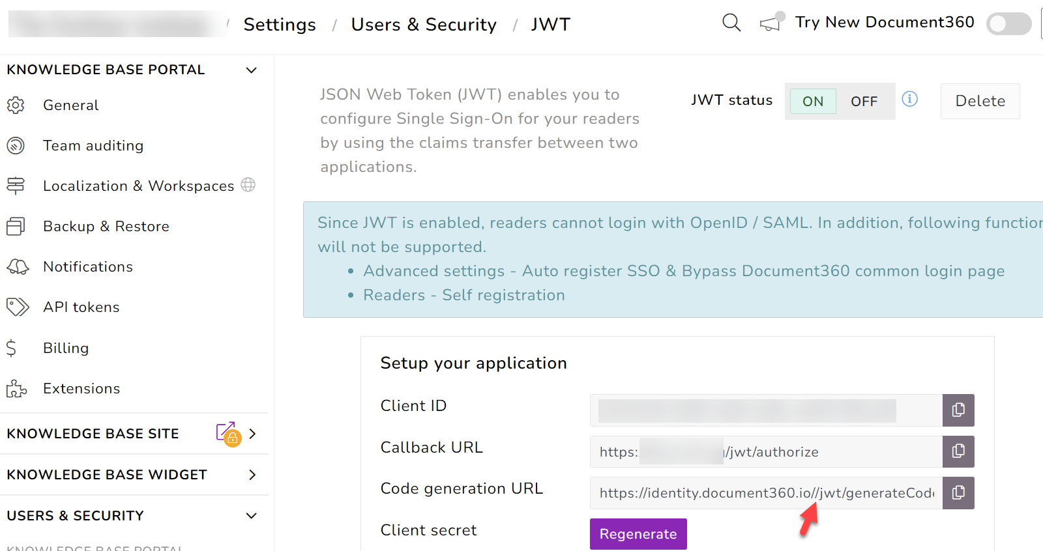The height and width of the screenshot is (551, 1043).
Task: Click the Team auditing icon
Action: pyautogui.click(x=16, y=145)
